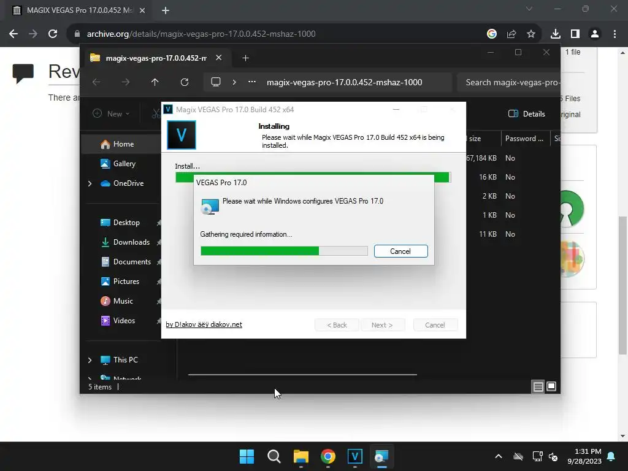Toggle Chrome side panel

(575, 34)
